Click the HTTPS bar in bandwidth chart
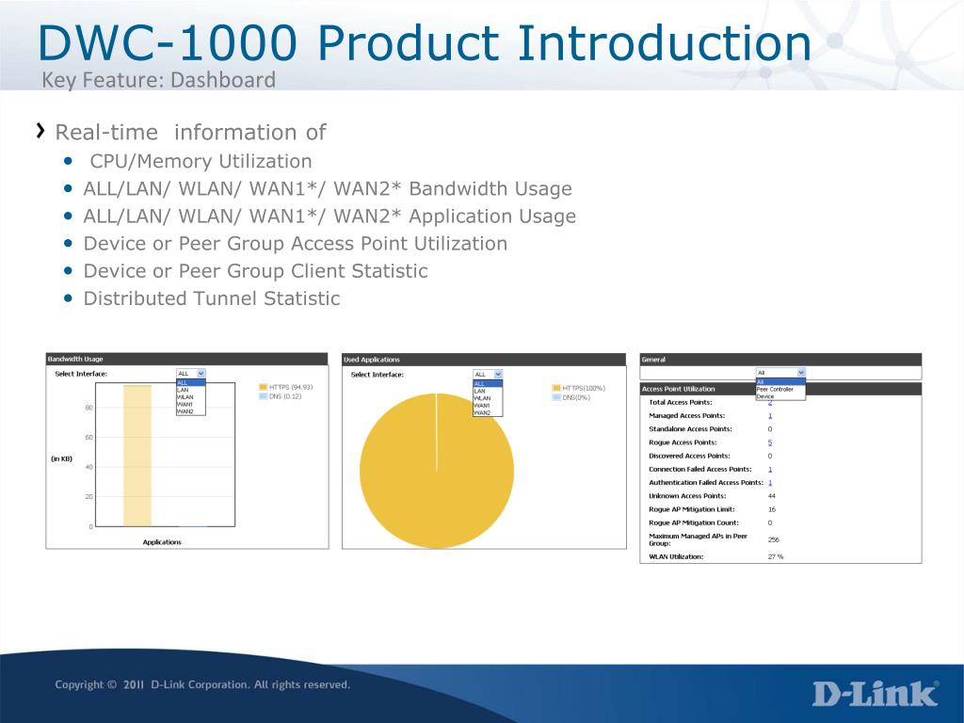This screenshot has width=964, height=723. tap(137, 456)
